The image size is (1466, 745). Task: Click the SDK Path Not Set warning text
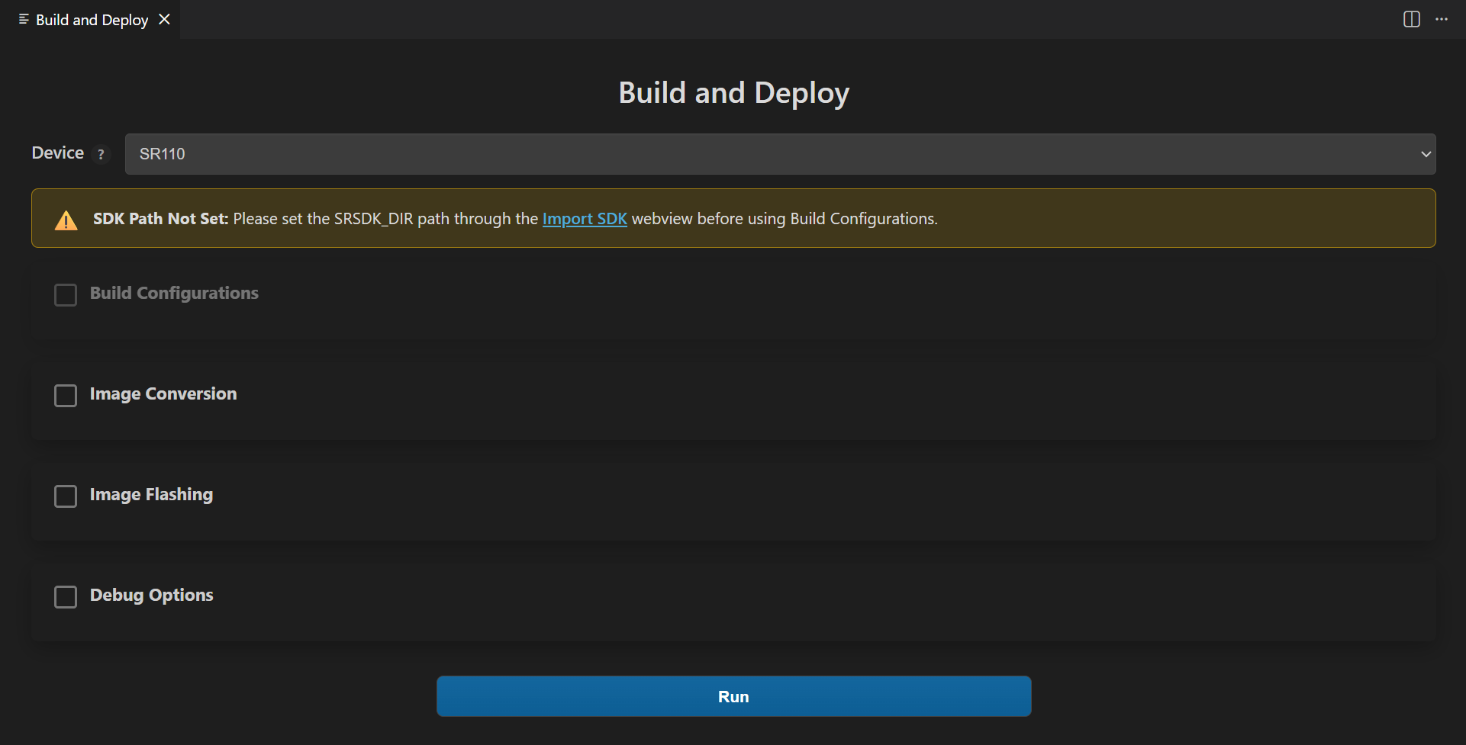pos(160,219)
